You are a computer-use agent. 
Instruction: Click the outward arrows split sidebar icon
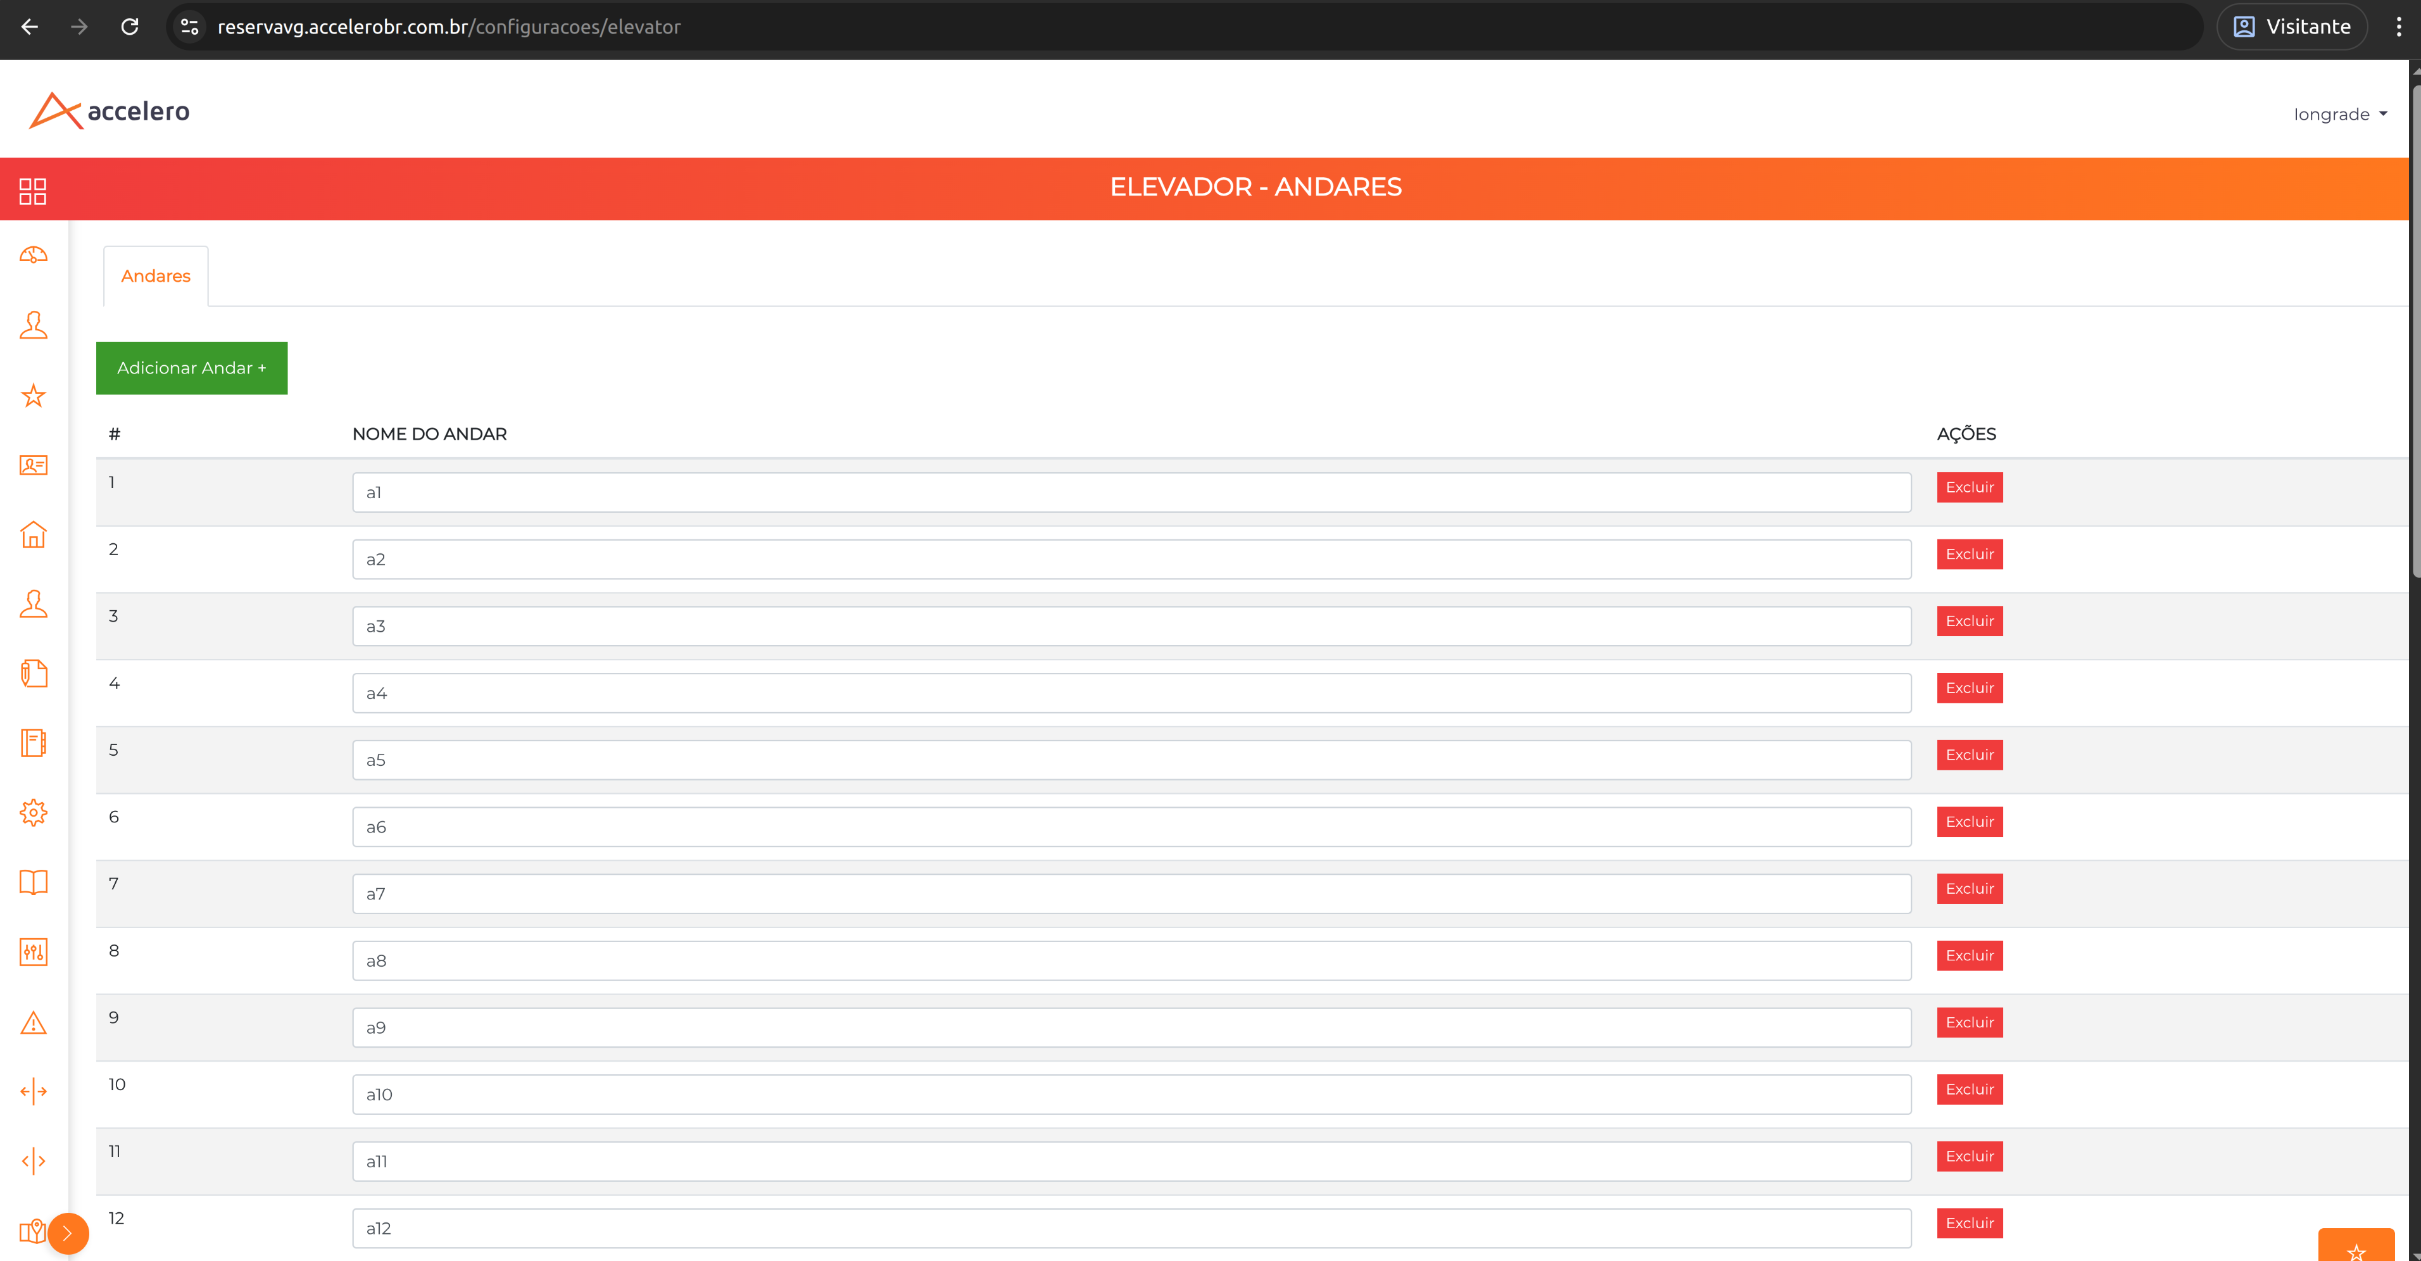click(33, 1092)
